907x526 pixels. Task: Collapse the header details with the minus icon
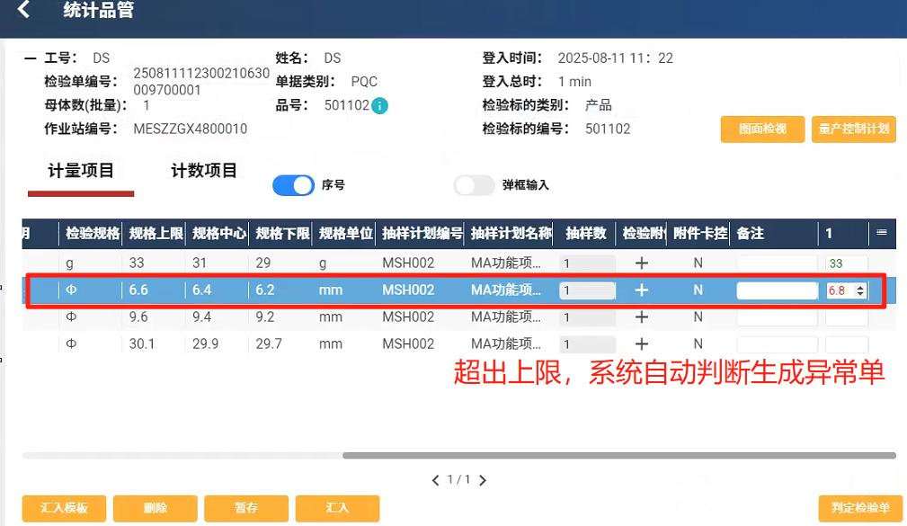click(30, 58)
